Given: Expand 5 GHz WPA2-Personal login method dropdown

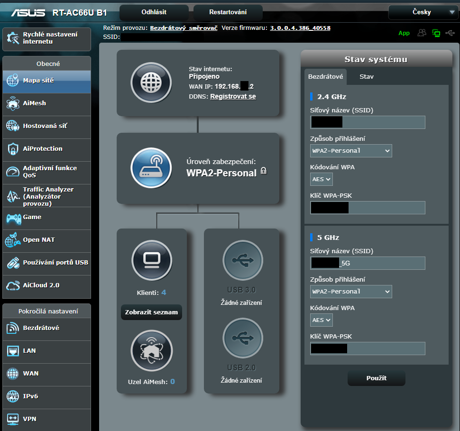Looking at the screenshot, I should 351,291.
